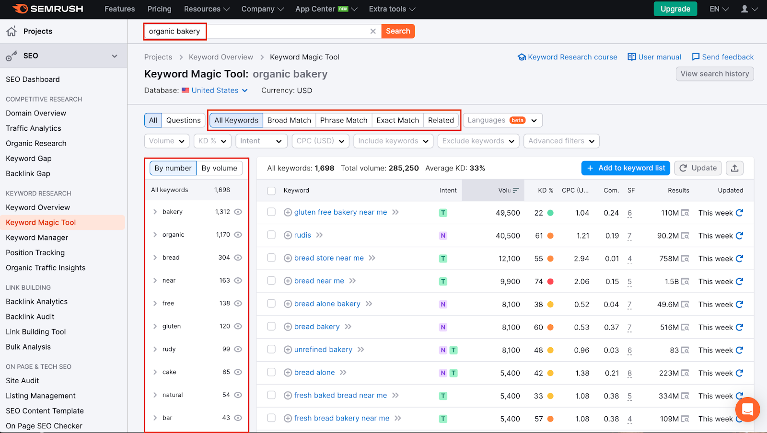Click plus icon beside 'unrefined bakery'
This screenshot has width=767, height=433.
(288, 350)
